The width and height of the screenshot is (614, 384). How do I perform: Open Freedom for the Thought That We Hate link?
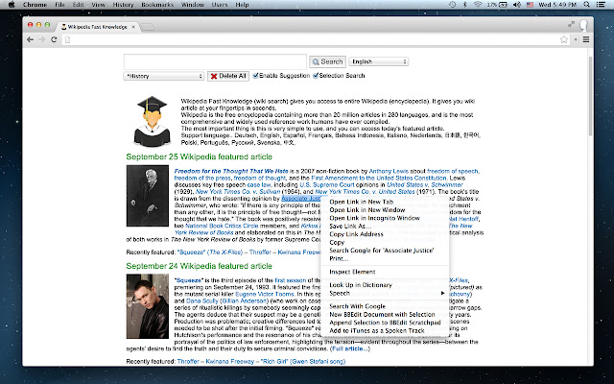(x=231, y=171)
